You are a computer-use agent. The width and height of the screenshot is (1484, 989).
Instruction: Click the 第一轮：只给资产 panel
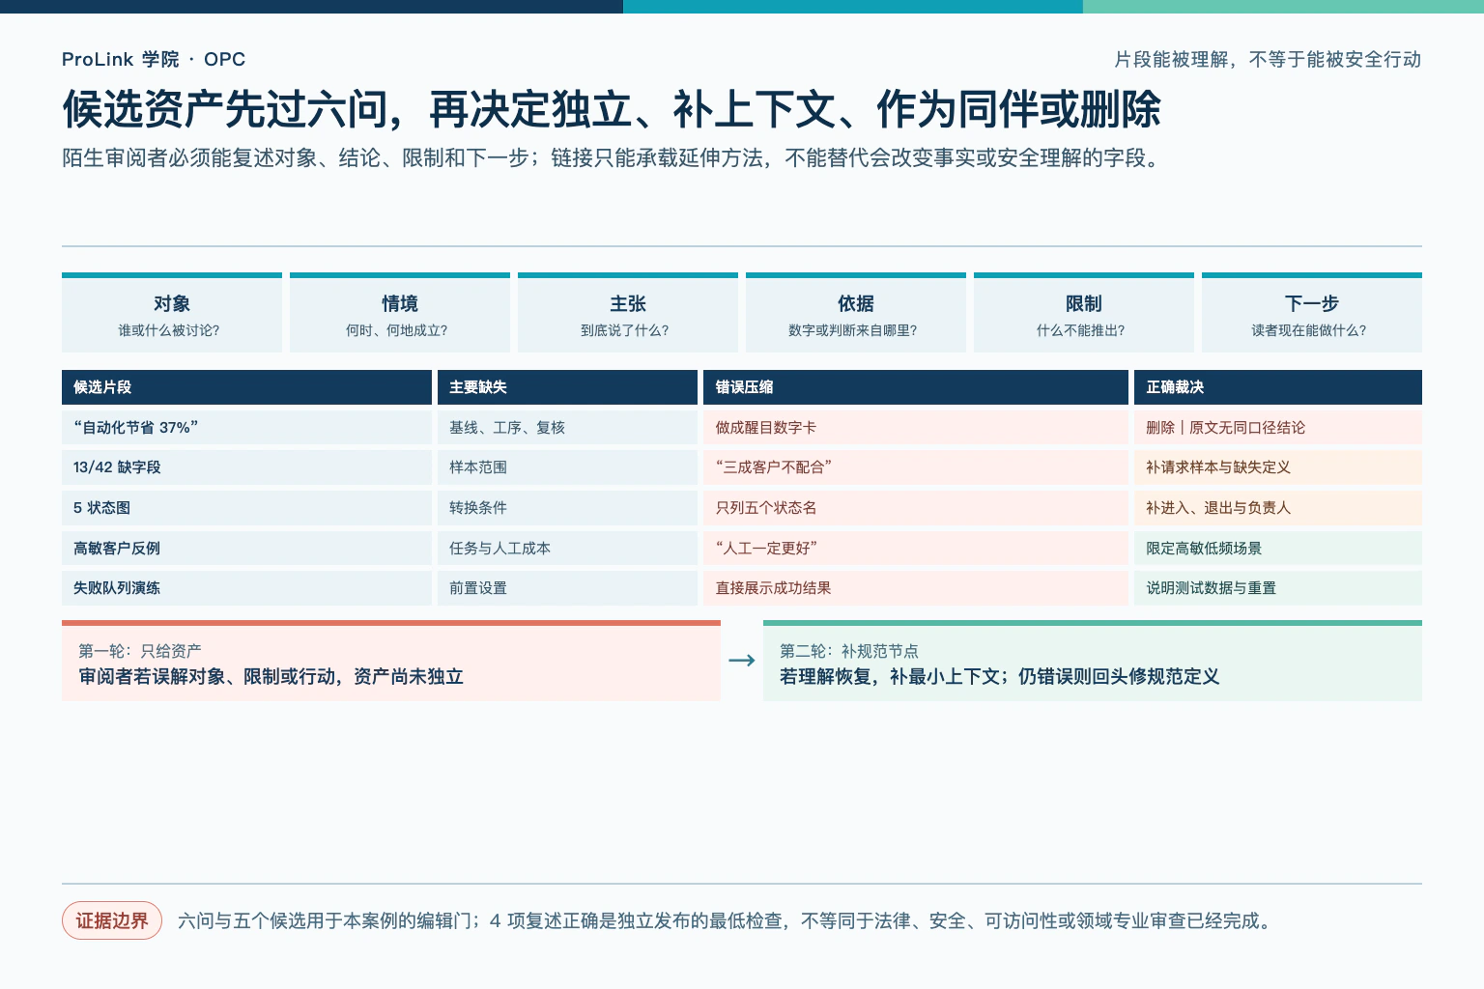pyautogui.click(x=391, y=661)
